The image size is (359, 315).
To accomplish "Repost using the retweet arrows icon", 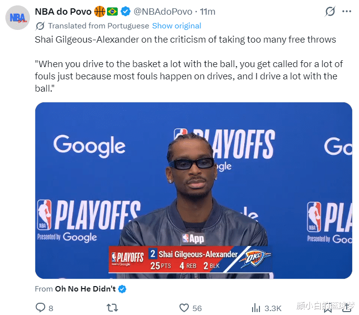I will (x=112, y=308).
